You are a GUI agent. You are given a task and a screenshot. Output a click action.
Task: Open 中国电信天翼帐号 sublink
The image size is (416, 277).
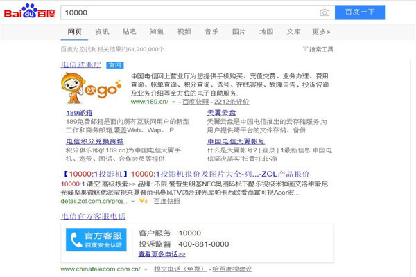236,141
